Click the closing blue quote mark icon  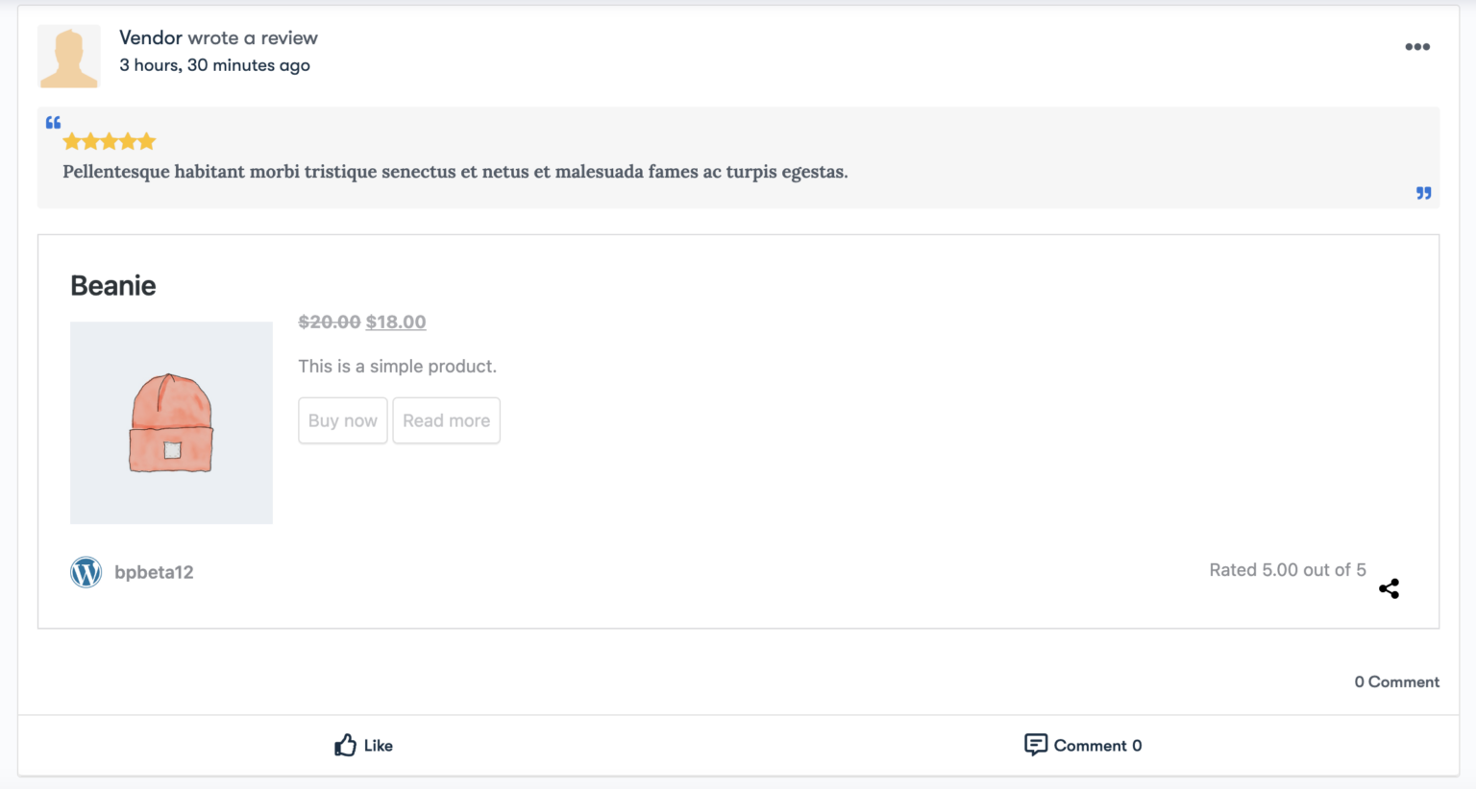pyautogui.click(x=1423, y=193)
